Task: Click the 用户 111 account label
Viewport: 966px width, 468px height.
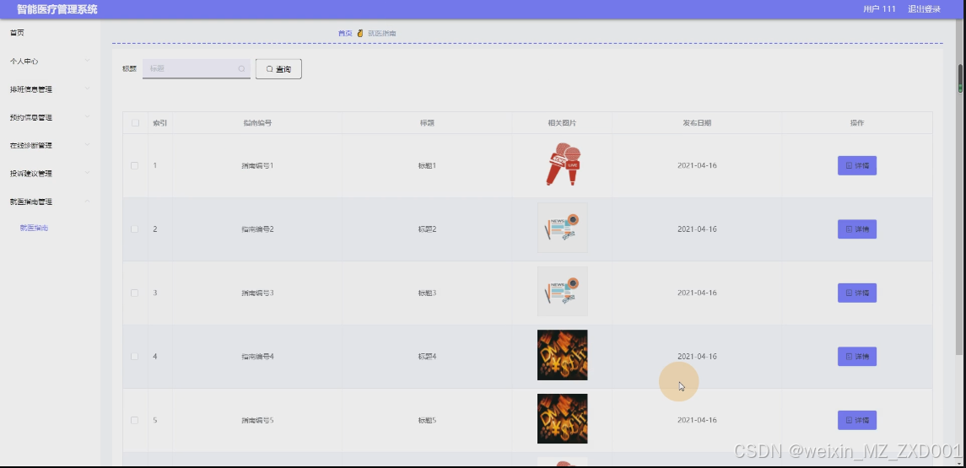Action: [879, 9]
